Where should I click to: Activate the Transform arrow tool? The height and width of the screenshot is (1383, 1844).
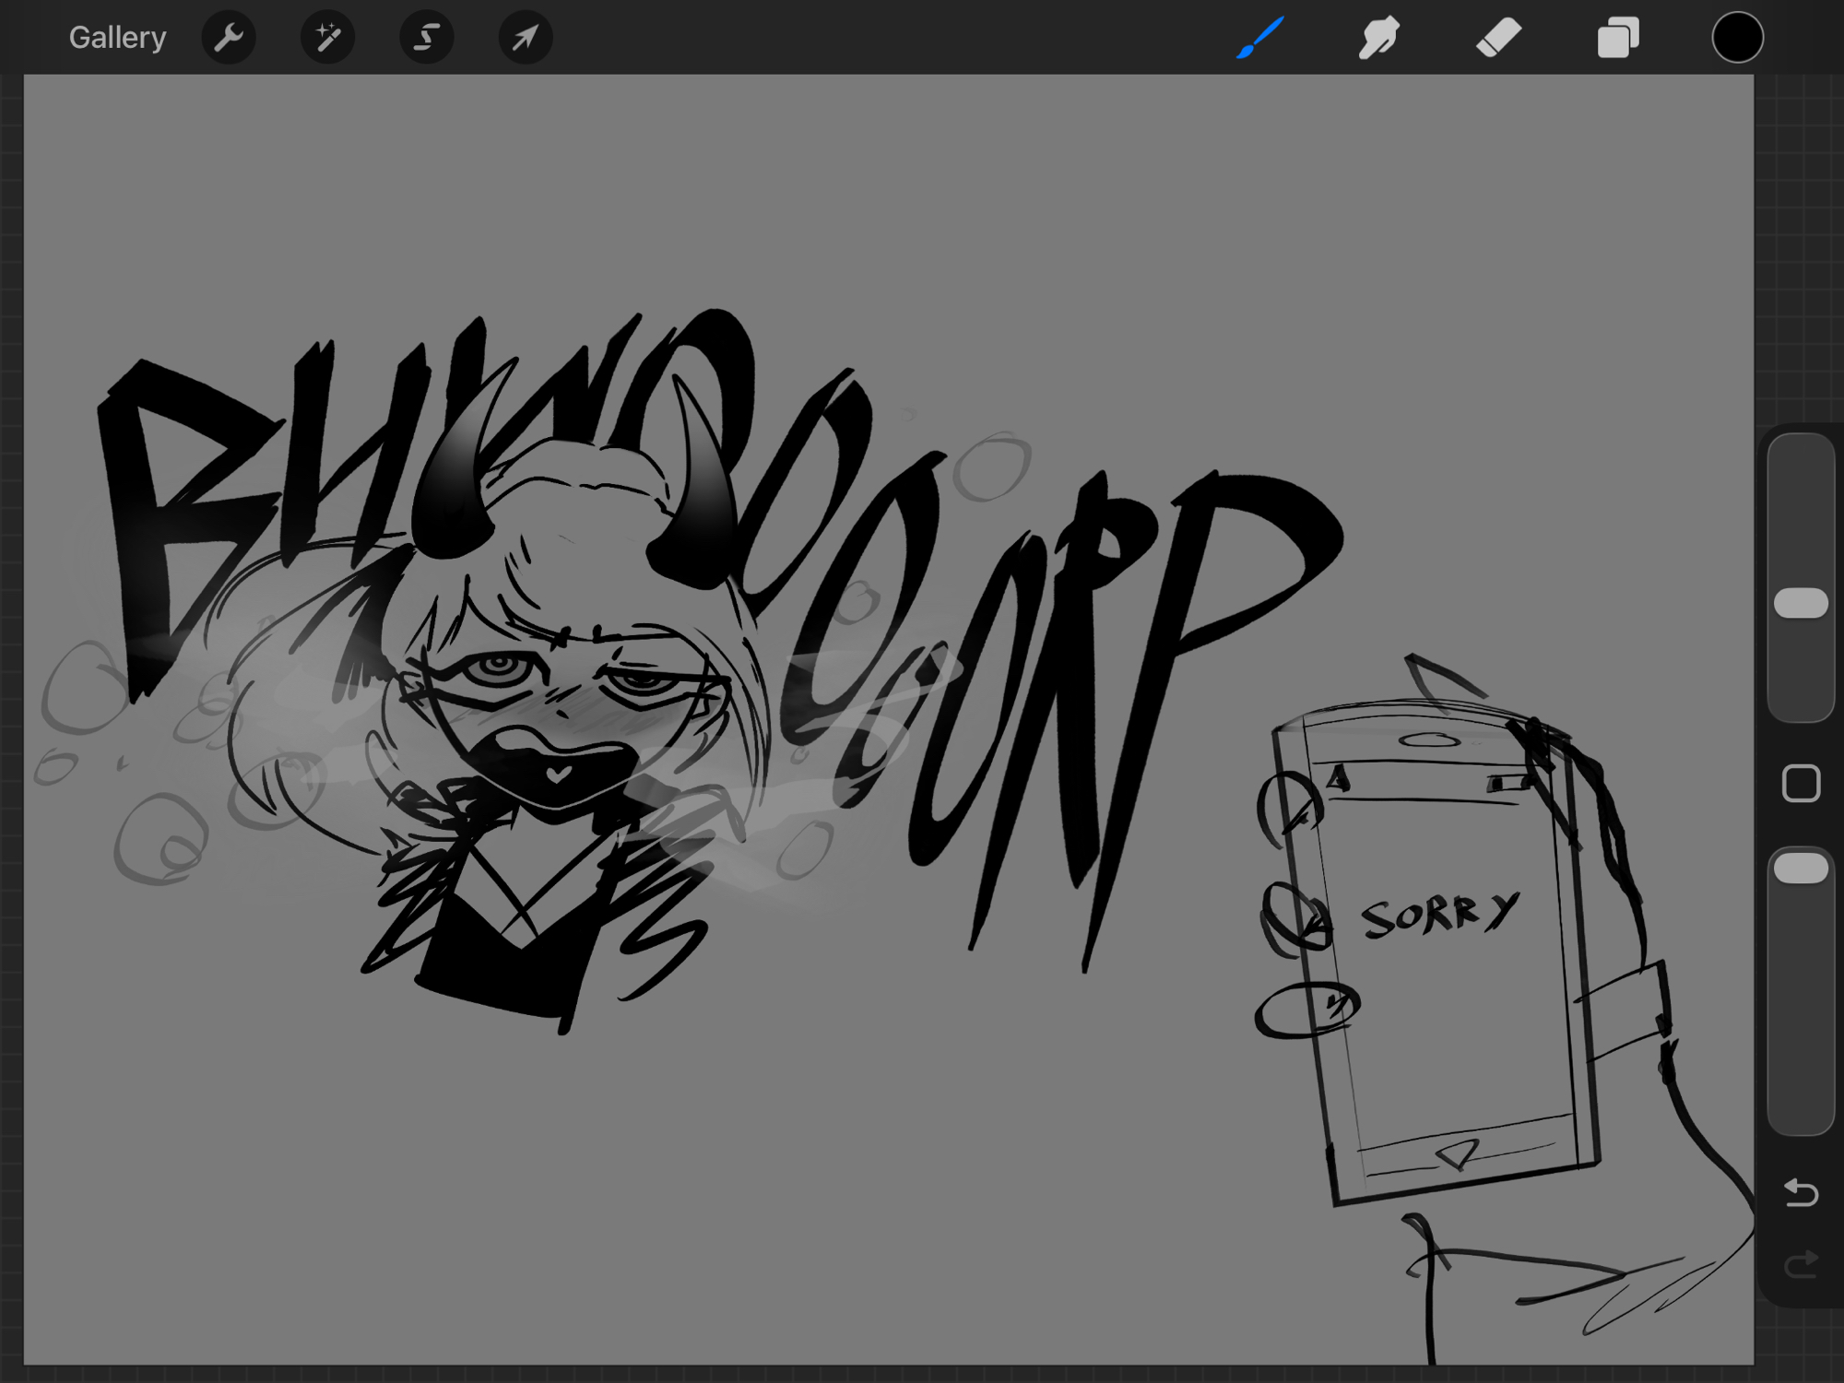525,38
